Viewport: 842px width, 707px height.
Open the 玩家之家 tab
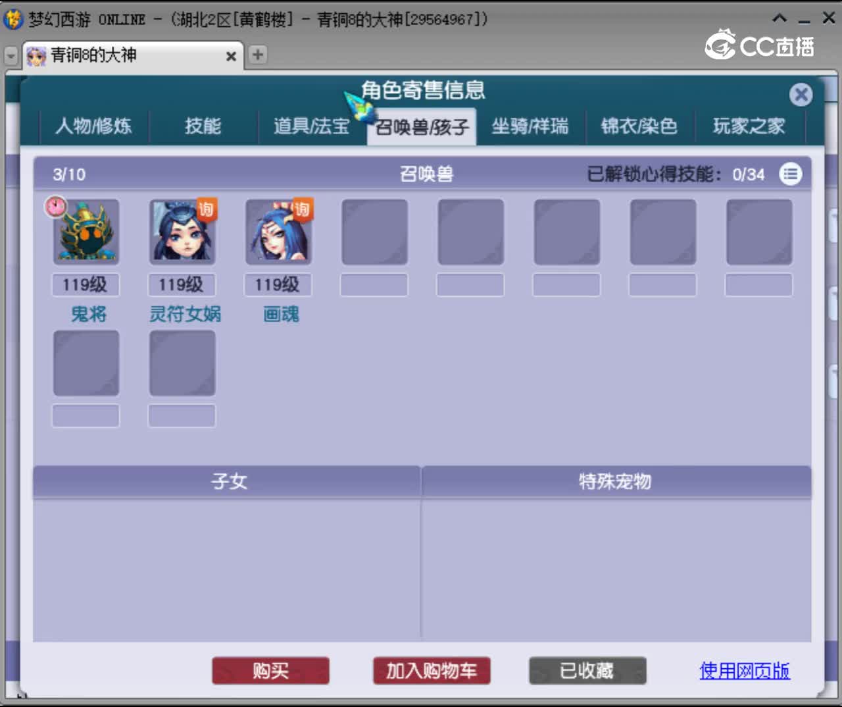tap(749, 126)
